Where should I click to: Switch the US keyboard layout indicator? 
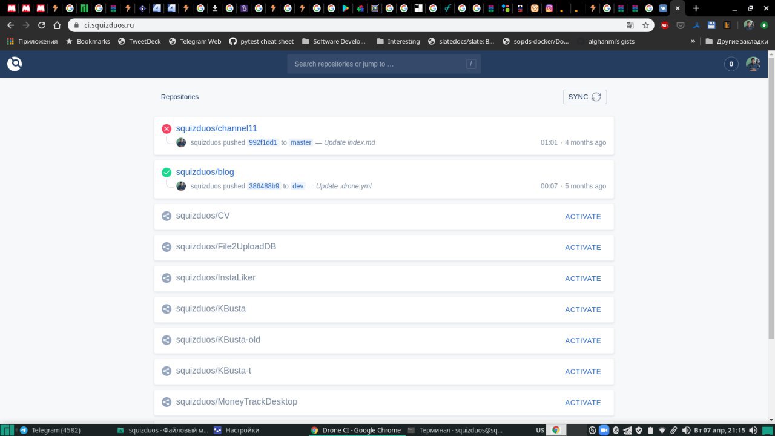coord(540,430)
